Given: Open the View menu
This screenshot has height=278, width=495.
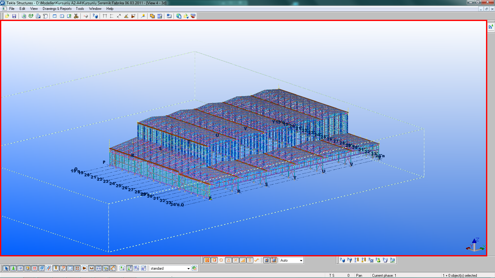Looking at the screenshot, I should point(34,9).
